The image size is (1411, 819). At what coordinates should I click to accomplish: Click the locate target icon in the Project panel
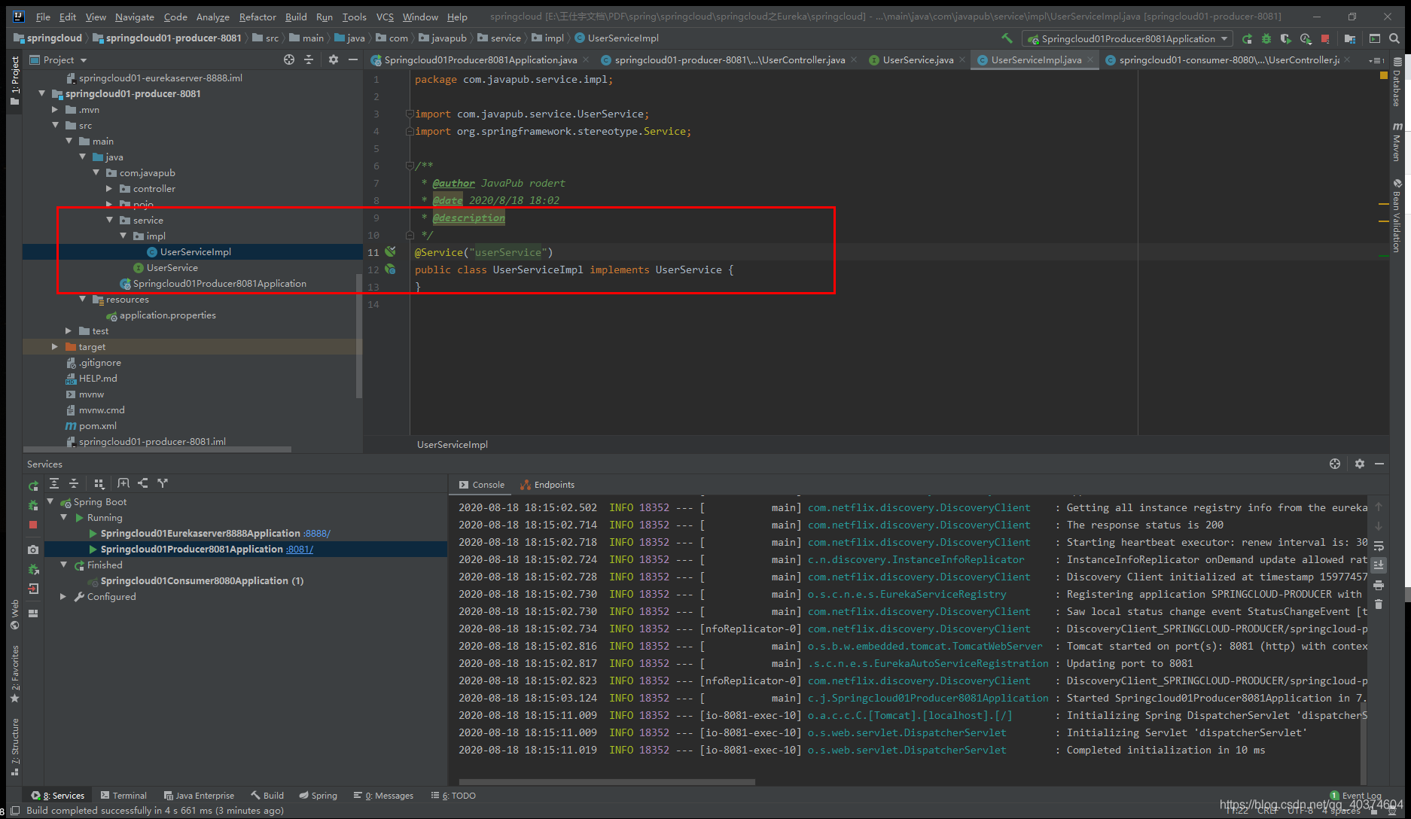(289, 59)
